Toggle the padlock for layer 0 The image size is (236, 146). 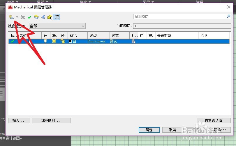(x=63, y=41)
